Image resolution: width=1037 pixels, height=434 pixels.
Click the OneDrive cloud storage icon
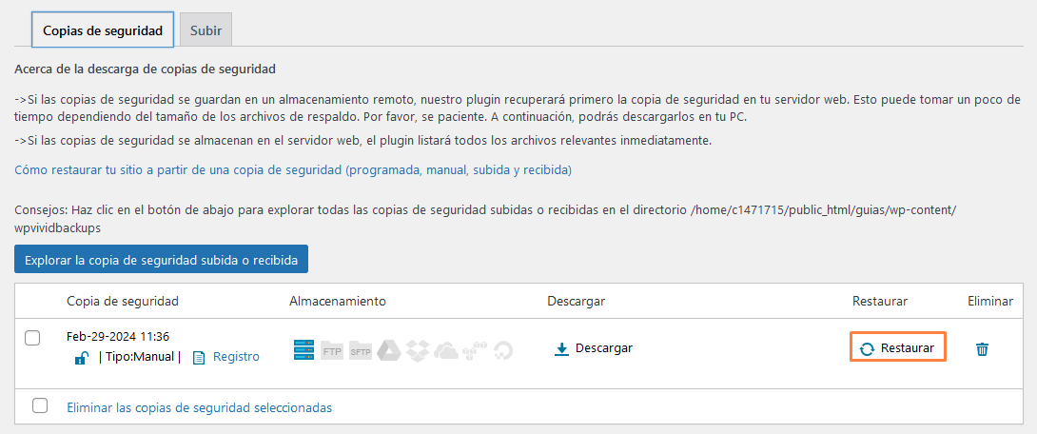(x=446, y=349)
